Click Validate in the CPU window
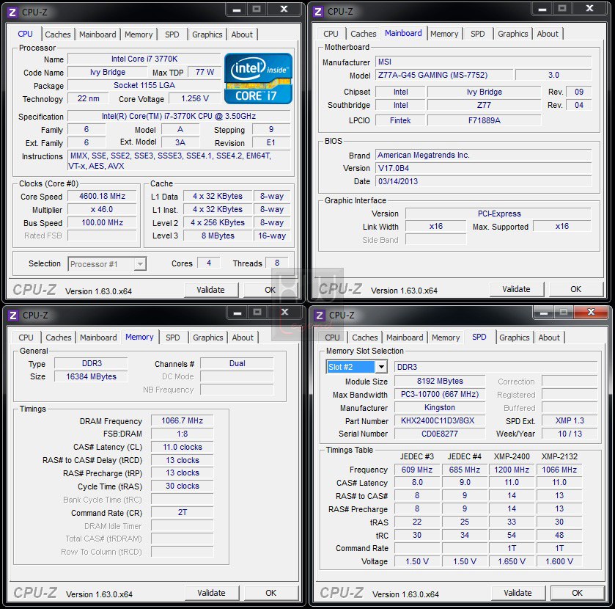The height and width of the screenshot is (609, 615). click(211, 290)
